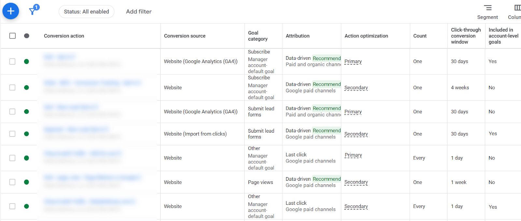Click the blue plus create button

point(11,11)
